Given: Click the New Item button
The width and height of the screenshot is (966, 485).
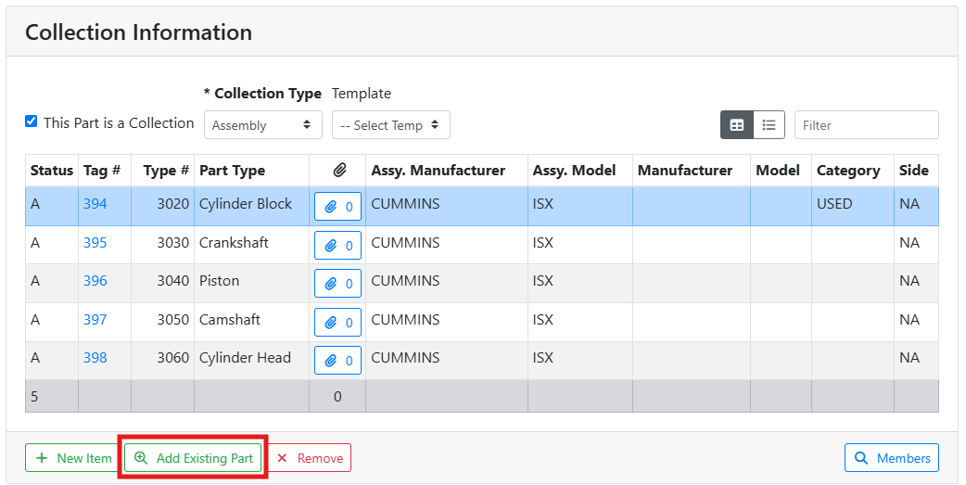Looking at the screenshot, I should coord(72,458).
